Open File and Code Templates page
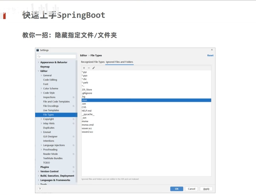Screen dimensions: 256x195 pyautogui.click(x=56, y=102)
